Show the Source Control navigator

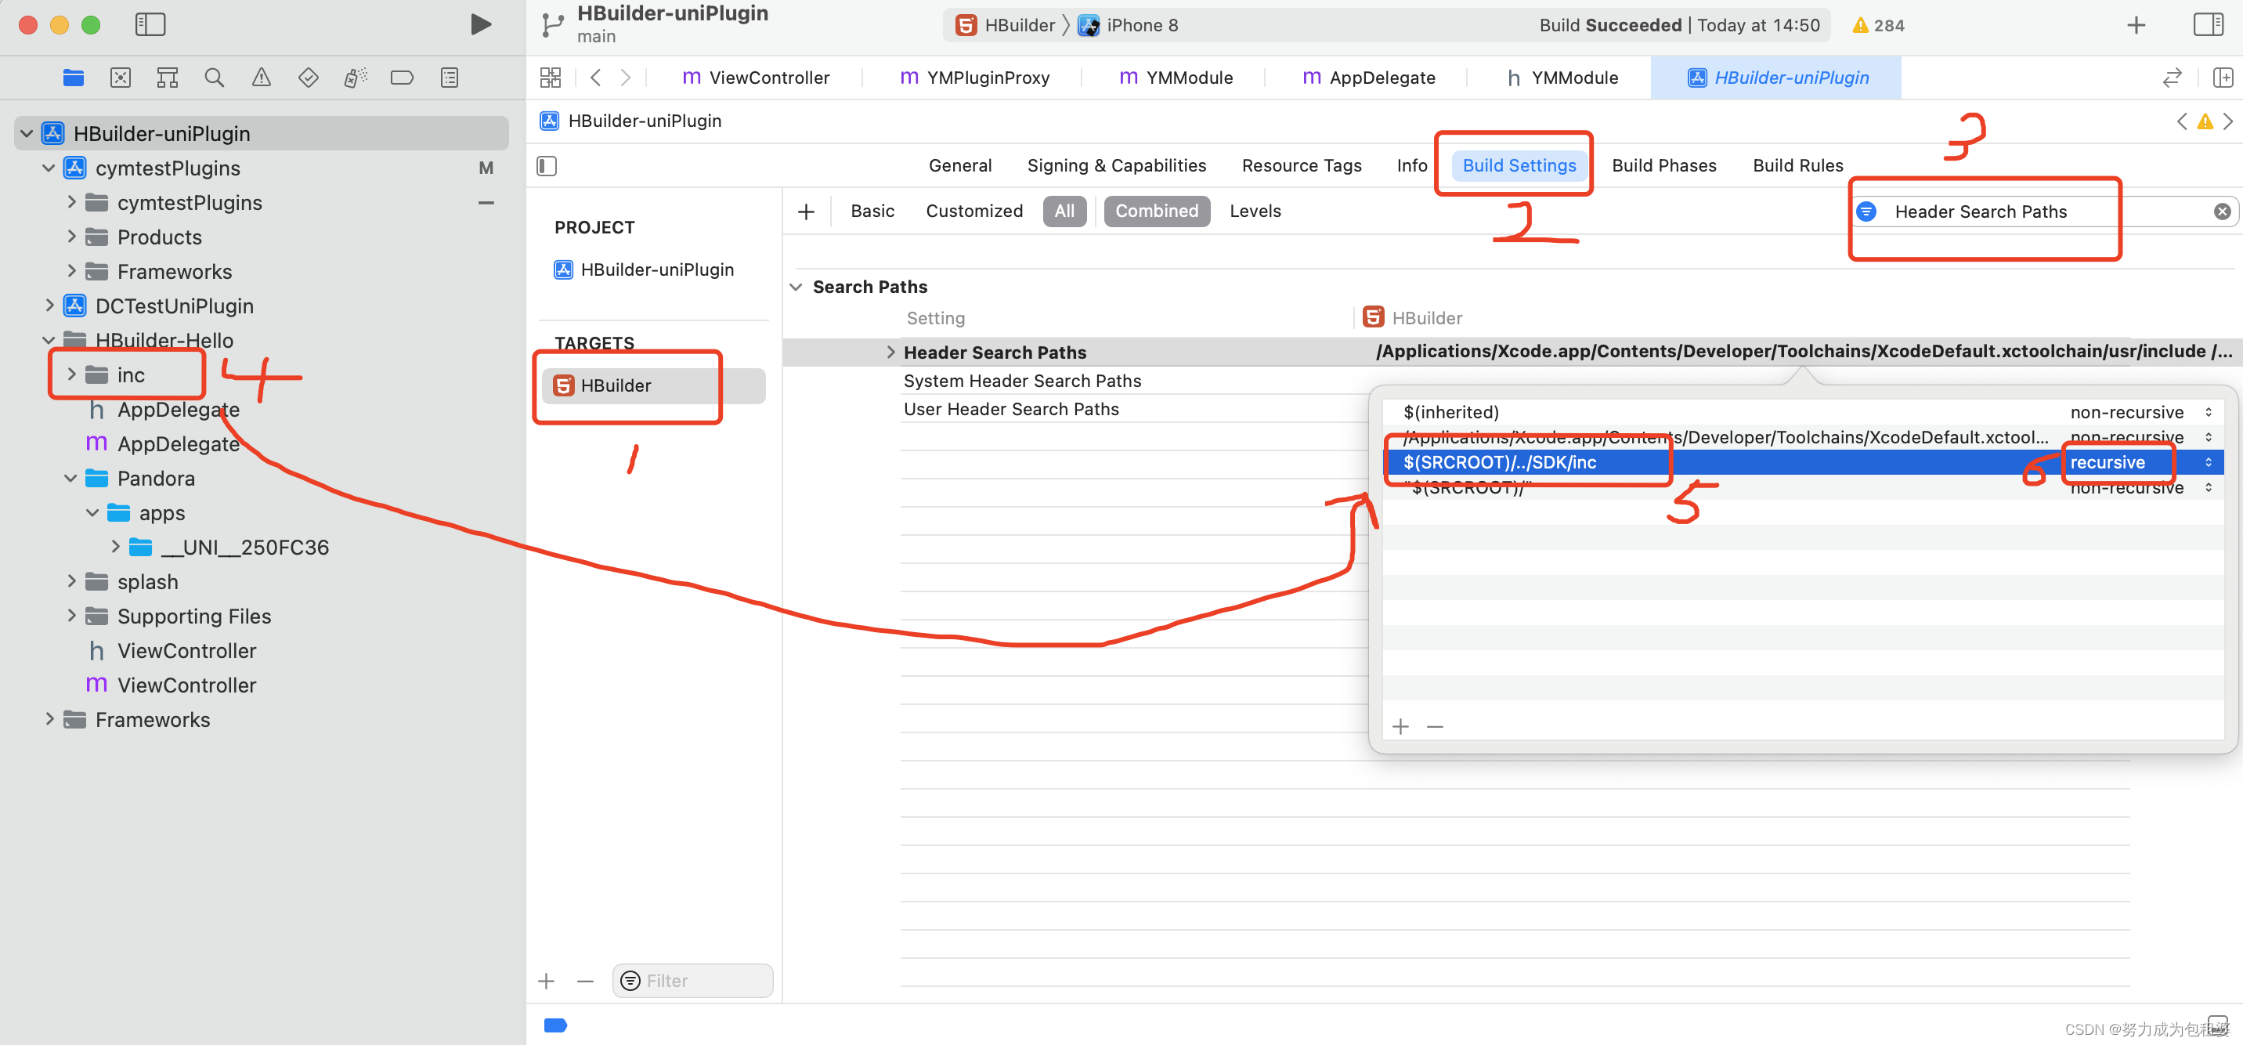[x=120, y=78]
